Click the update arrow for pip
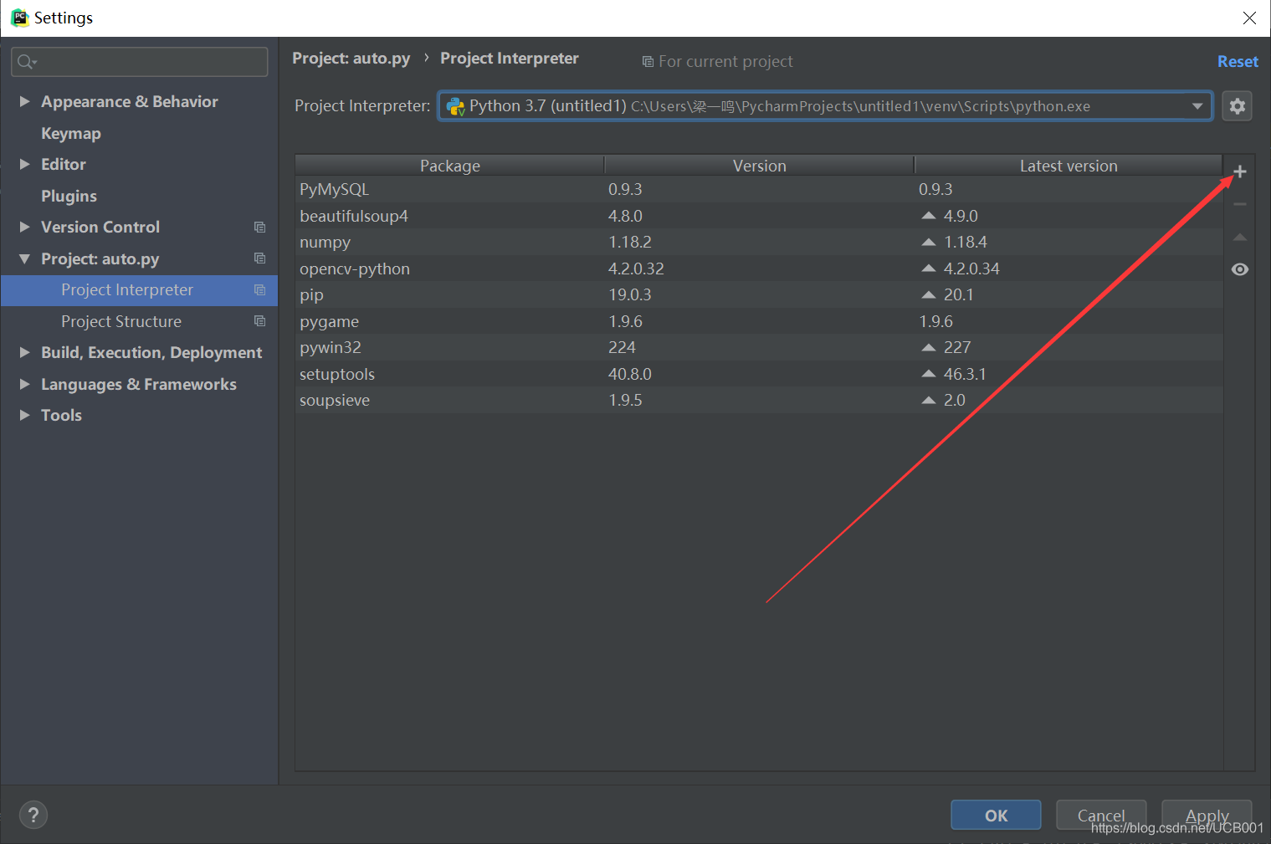 pos(928,294)
